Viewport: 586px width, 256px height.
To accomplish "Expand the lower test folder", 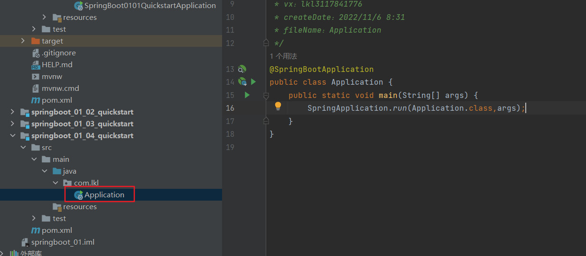I will (x=34, y=218).
